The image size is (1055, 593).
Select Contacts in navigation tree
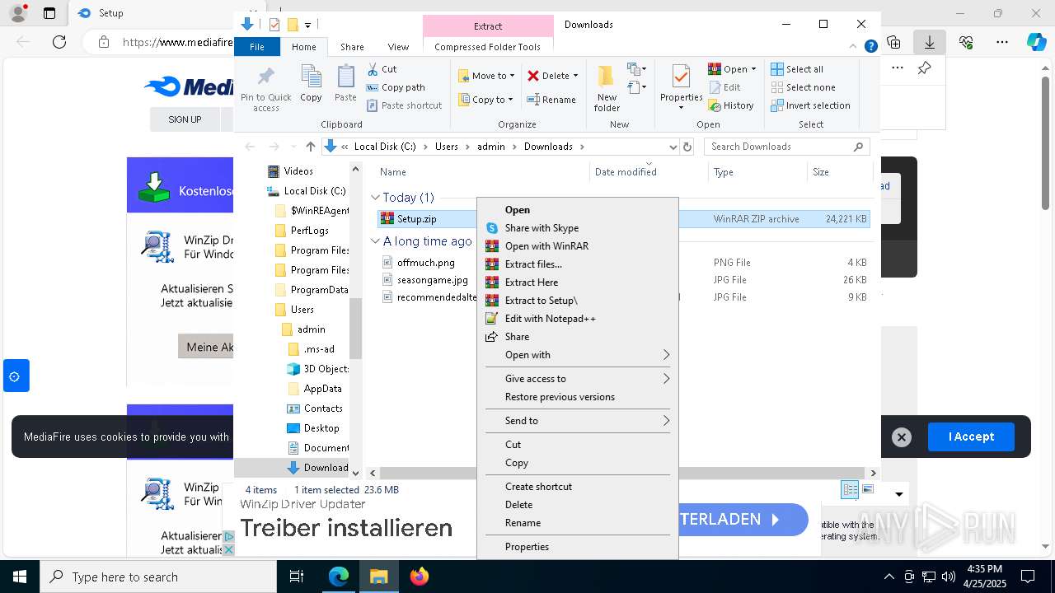pos(322,409)
